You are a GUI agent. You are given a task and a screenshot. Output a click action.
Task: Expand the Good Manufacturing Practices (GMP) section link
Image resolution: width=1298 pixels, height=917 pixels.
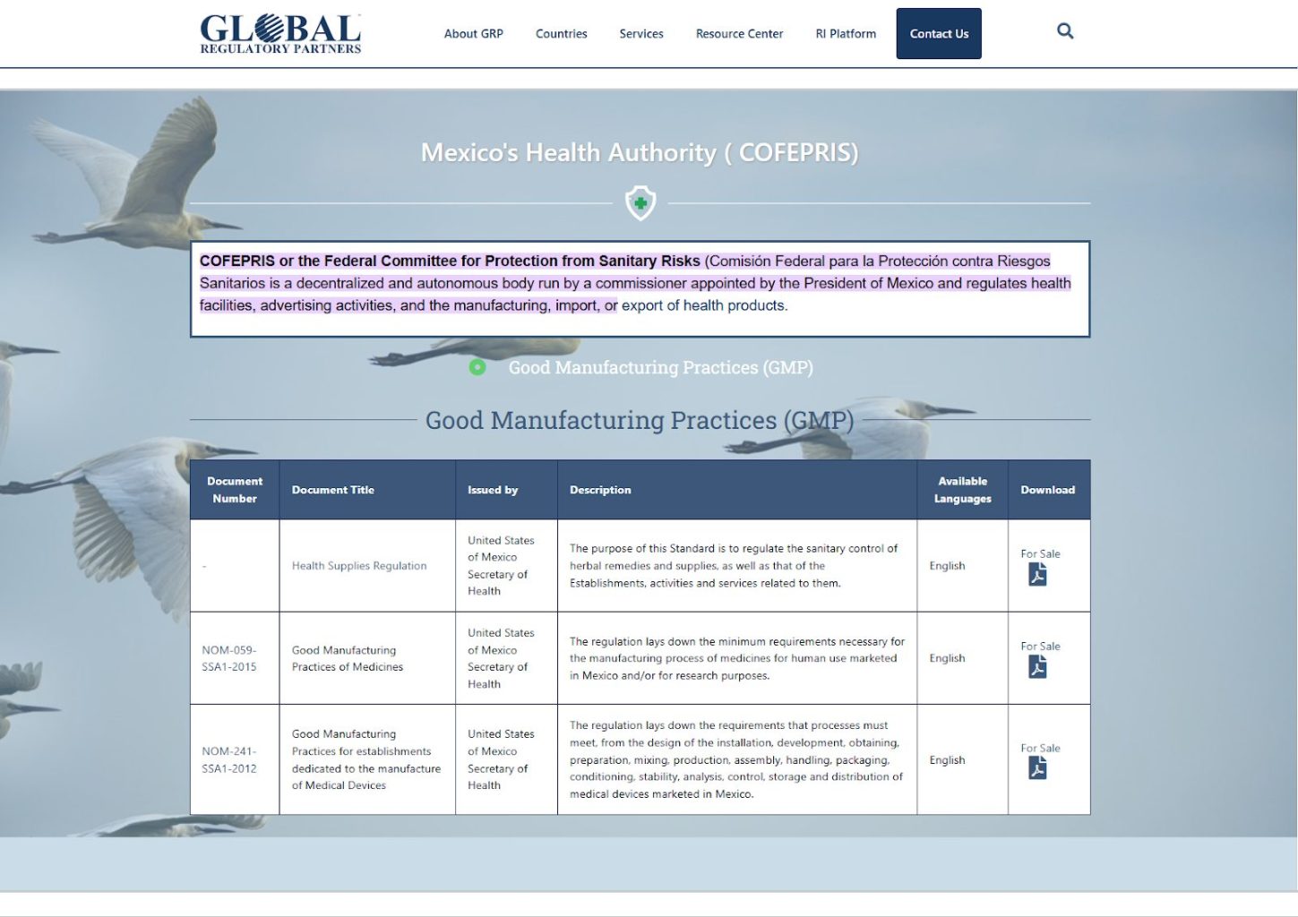point(661,367)
